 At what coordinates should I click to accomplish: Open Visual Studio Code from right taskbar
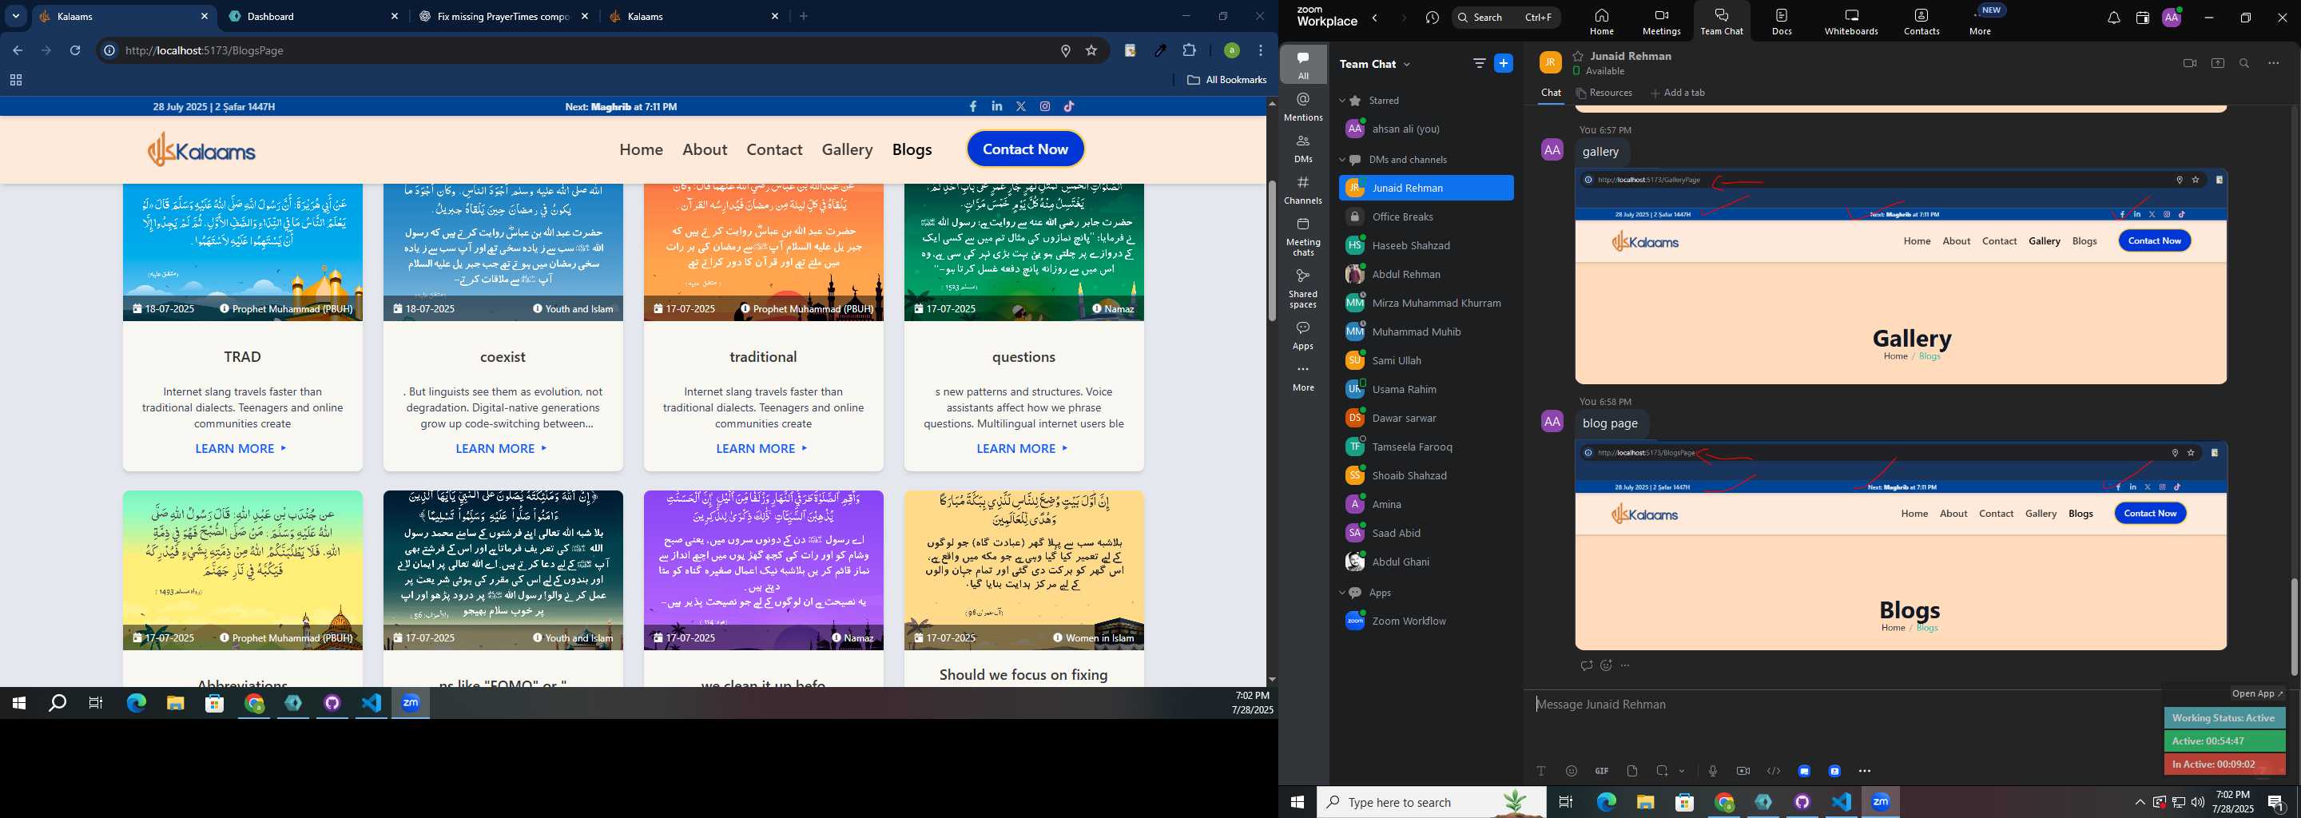point(1841,802)
